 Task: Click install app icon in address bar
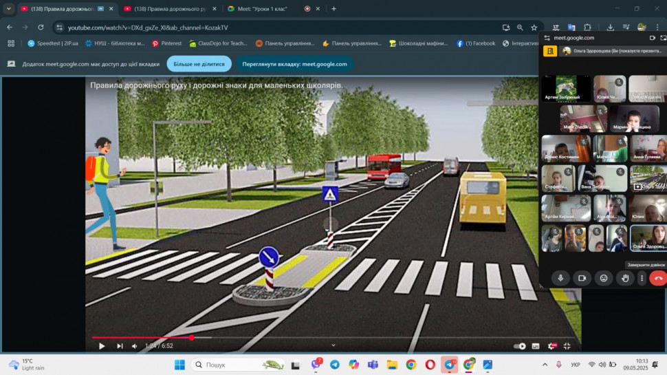[506, 28]
